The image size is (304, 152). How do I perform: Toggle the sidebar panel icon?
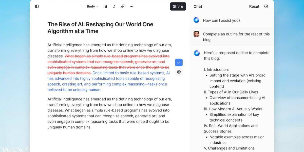pos(37,6)
